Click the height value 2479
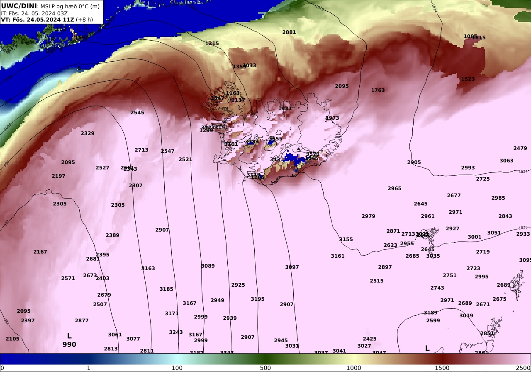531x372 pixels. click(x=520, y=148)
